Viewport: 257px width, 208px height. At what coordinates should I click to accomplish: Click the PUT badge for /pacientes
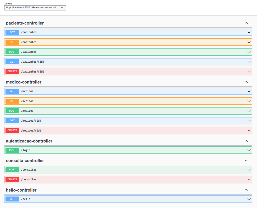pyautogui.click(x=12, y=42)
